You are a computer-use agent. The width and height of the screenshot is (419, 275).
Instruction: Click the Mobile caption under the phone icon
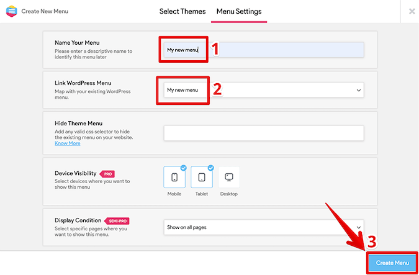pyautogui.click(x=174, y=194)
